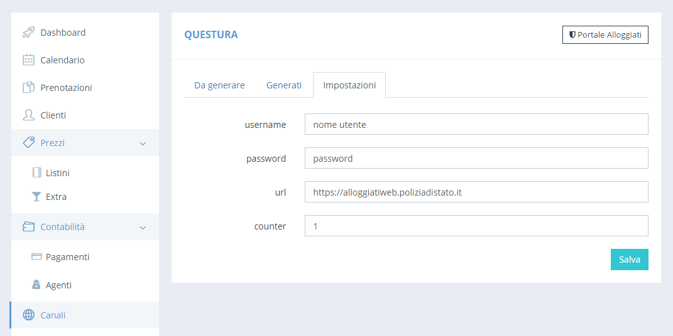Viewport: 673px width, 336px height.
Task: Switch to the Da generare tab
Action: pyautogui.click(x=219, y=85)
